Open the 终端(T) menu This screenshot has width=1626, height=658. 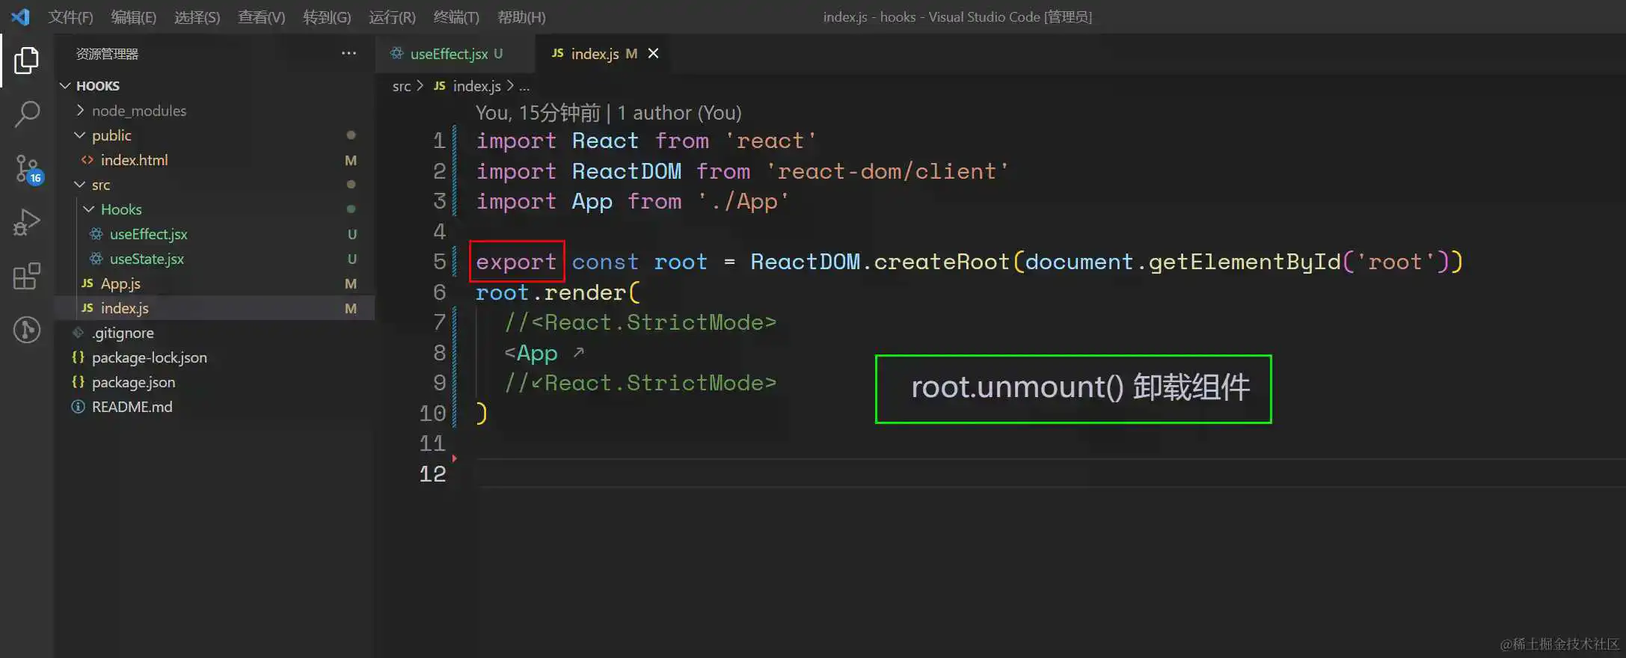click(x=456, y=16)
